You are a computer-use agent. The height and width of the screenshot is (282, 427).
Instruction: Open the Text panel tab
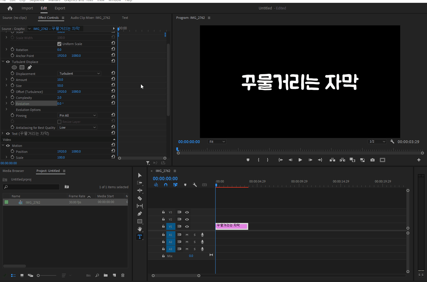tap(125, 18)
